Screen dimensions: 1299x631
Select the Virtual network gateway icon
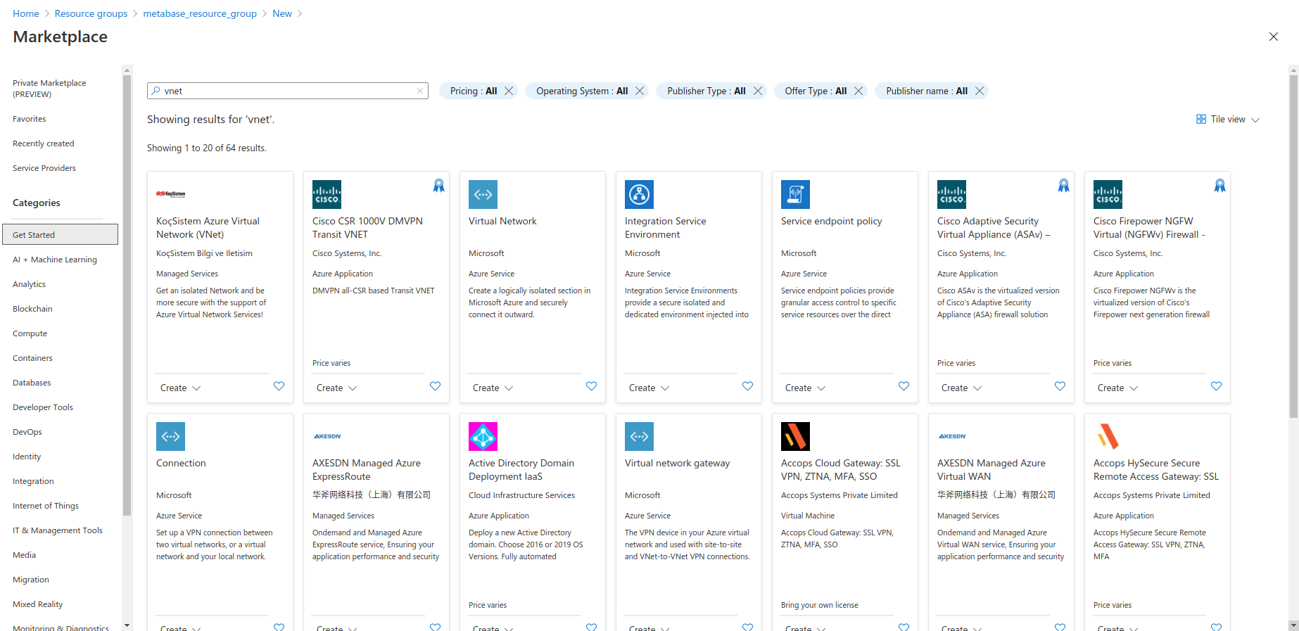click(x=639, y=436)
